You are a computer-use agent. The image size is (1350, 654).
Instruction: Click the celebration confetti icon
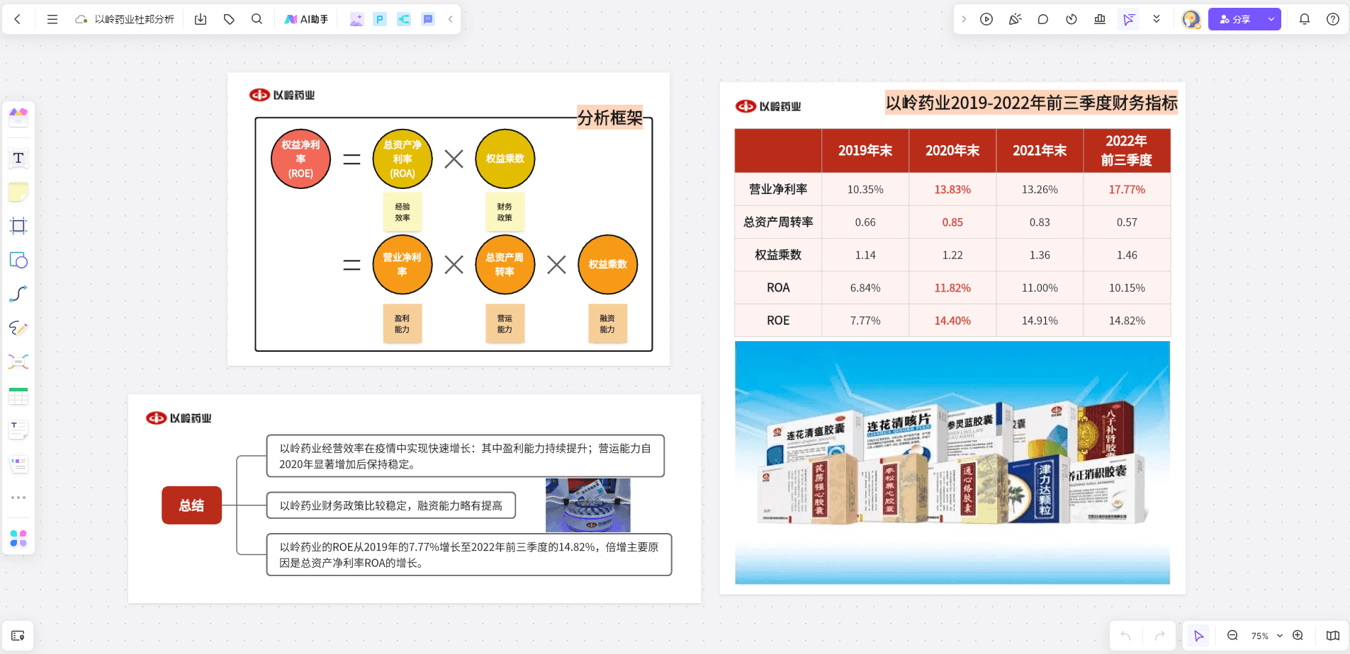coord(1015,19)
